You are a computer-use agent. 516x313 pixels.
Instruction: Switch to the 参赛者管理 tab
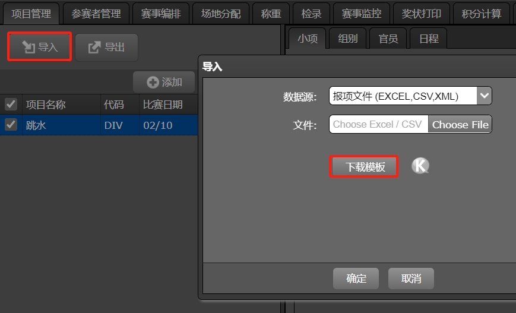click(96, 14)
